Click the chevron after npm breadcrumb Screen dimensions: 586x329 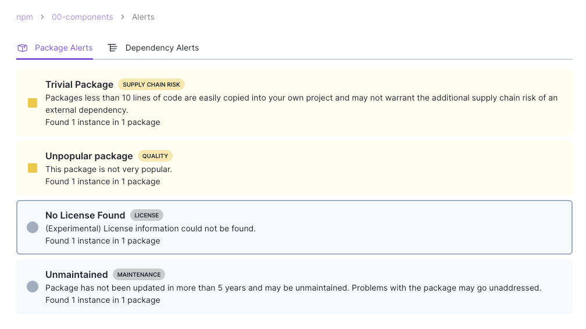pos(42,17)
